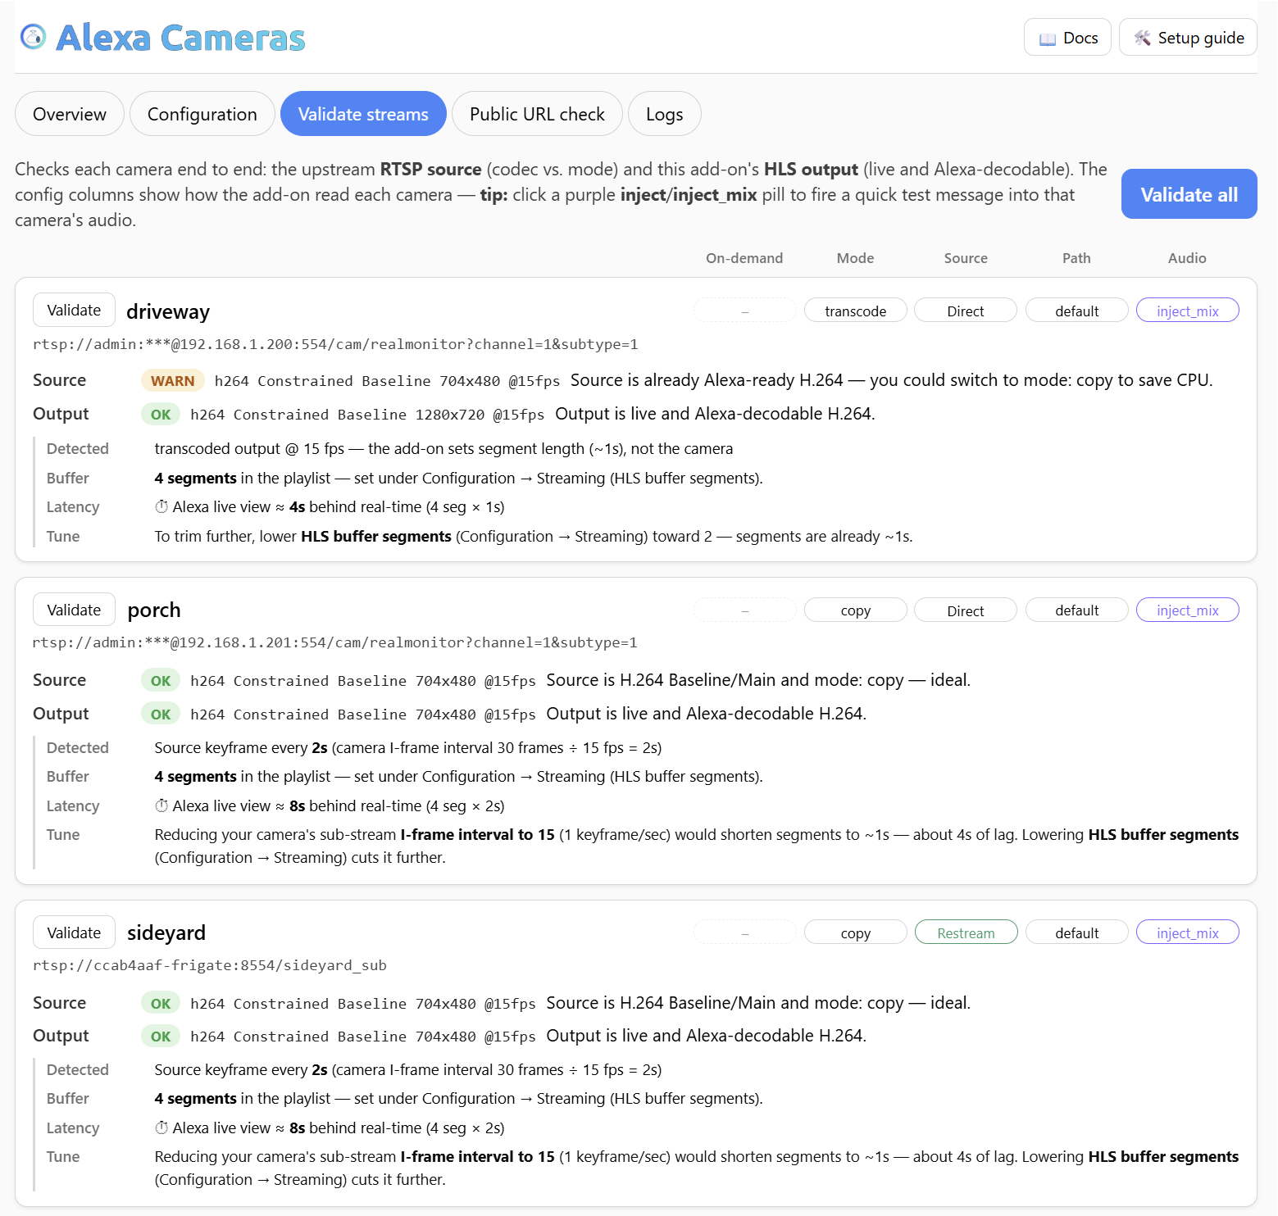Click the sideyard camera name
The height and width of the screenshot is (1216, 1278).
coord(166,932)
